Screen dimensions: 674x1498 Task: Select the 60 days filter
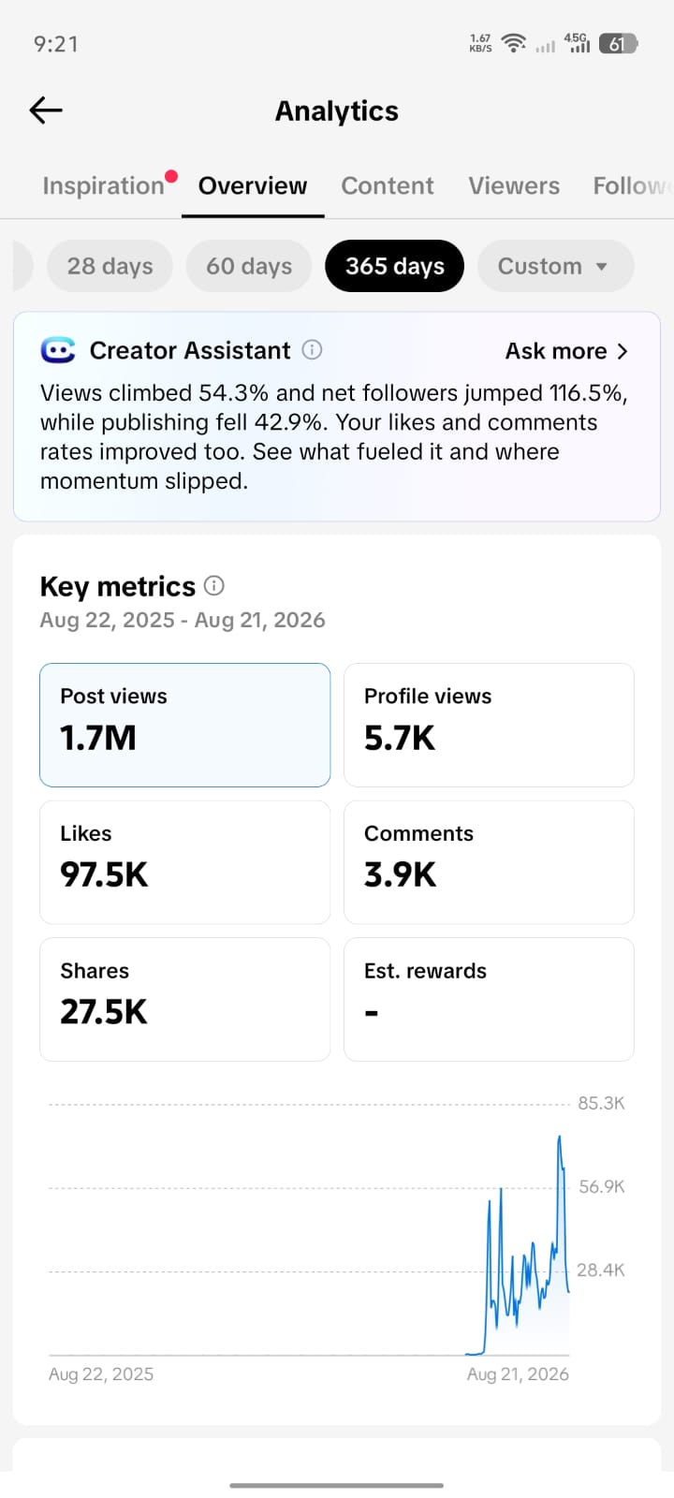click(x=249, y=266)
